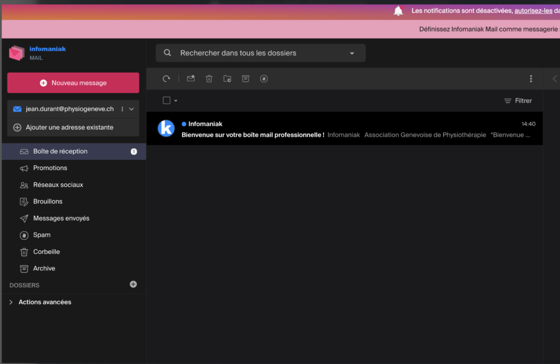This screenshot has height=364, width=560.
Task: Open the Brouillons folder
Action: click(48, 201)
